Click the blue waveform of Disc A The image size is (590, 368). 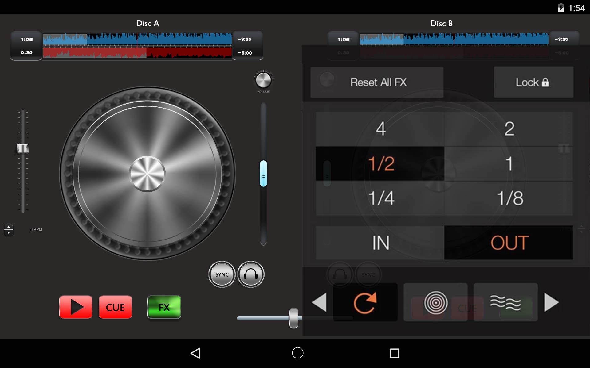137,39
